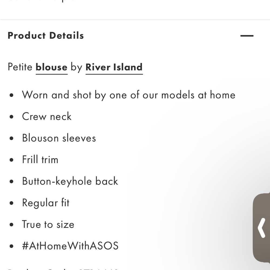Select the Regular fit detail line
Screen dimensions: 270x270
(46, 203)
